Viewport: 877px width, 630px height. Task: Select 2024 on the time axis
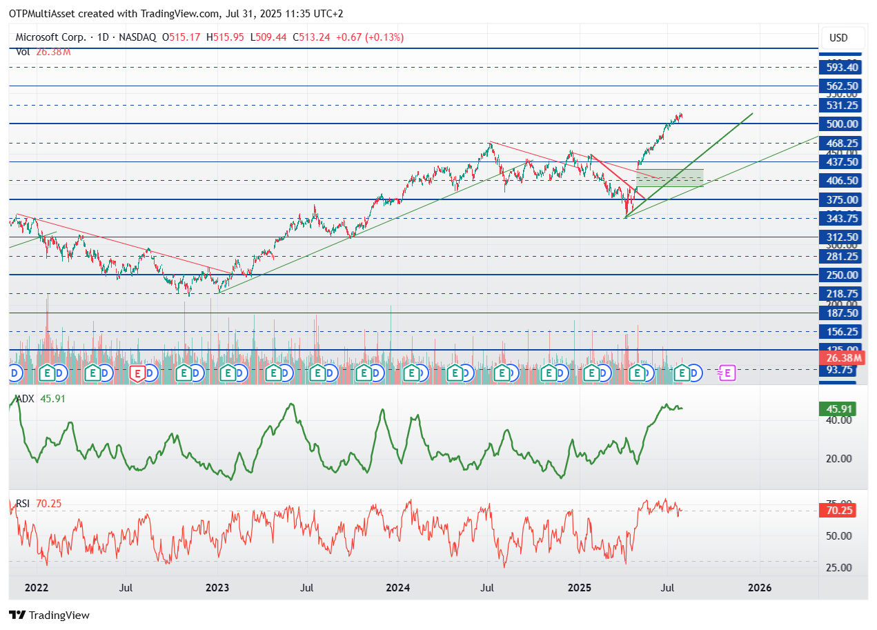tap(397, 588)
